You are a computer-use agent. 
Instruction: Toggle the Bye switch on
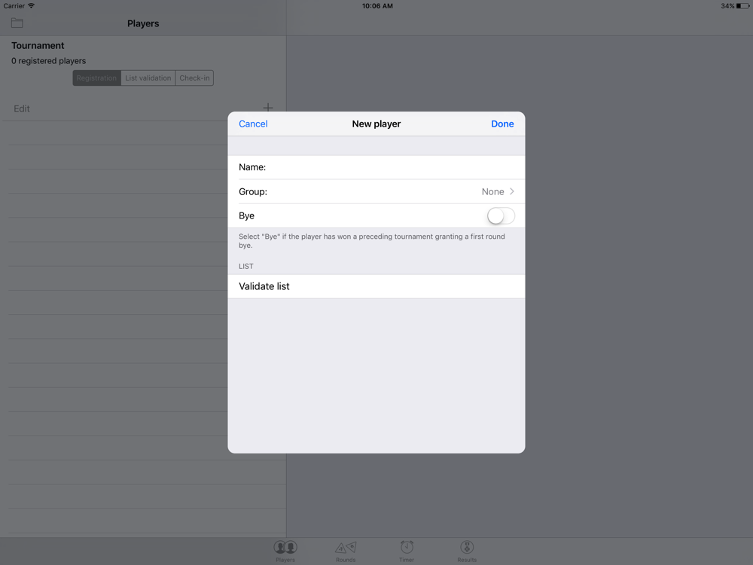(501, 215)
